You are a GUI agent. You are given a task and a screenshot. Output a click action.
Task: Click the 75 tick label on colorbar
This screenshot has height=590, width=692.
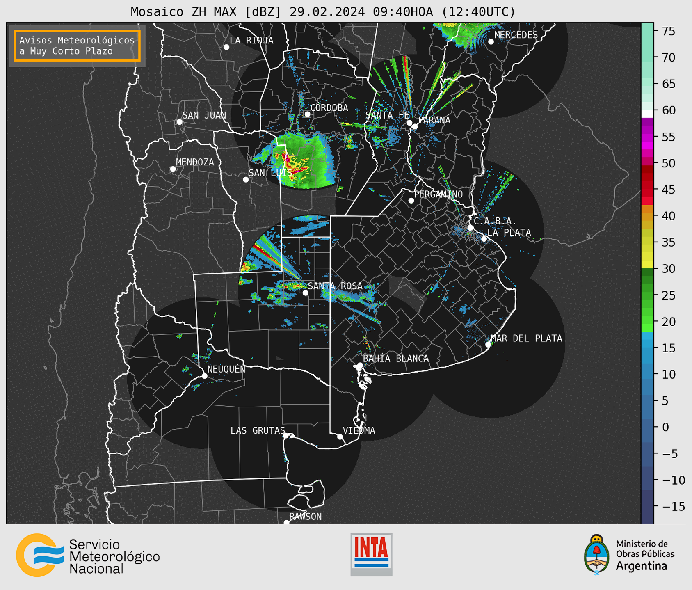pos(669,31)
